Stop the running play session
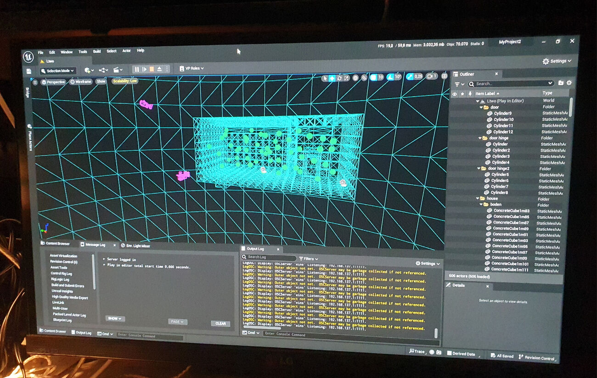The width and height of the screenshot is (597, 378). pos(152,69)
